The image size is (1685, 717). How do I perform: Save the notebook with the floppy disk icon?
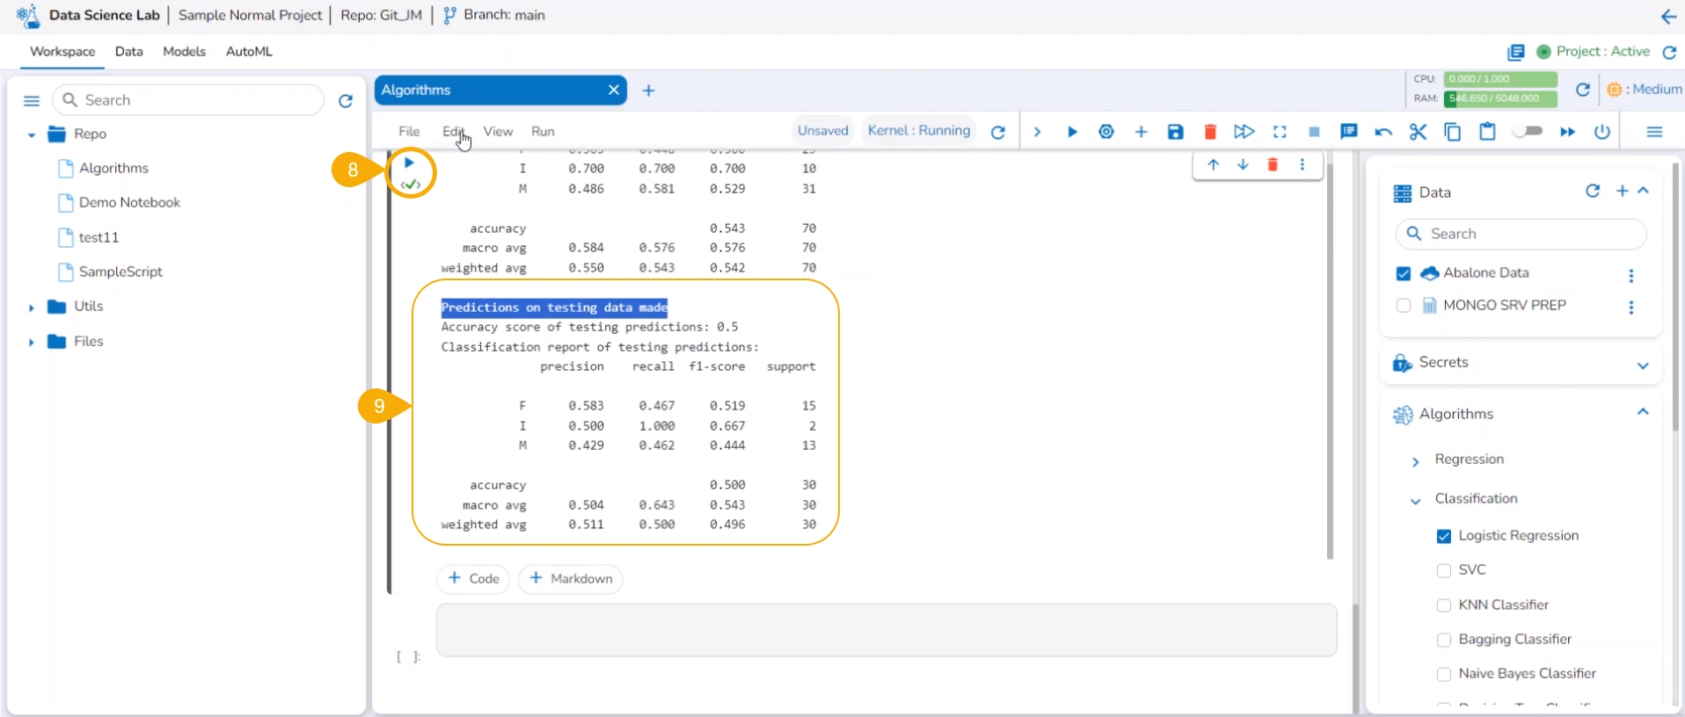click(x=1175, y=132)
